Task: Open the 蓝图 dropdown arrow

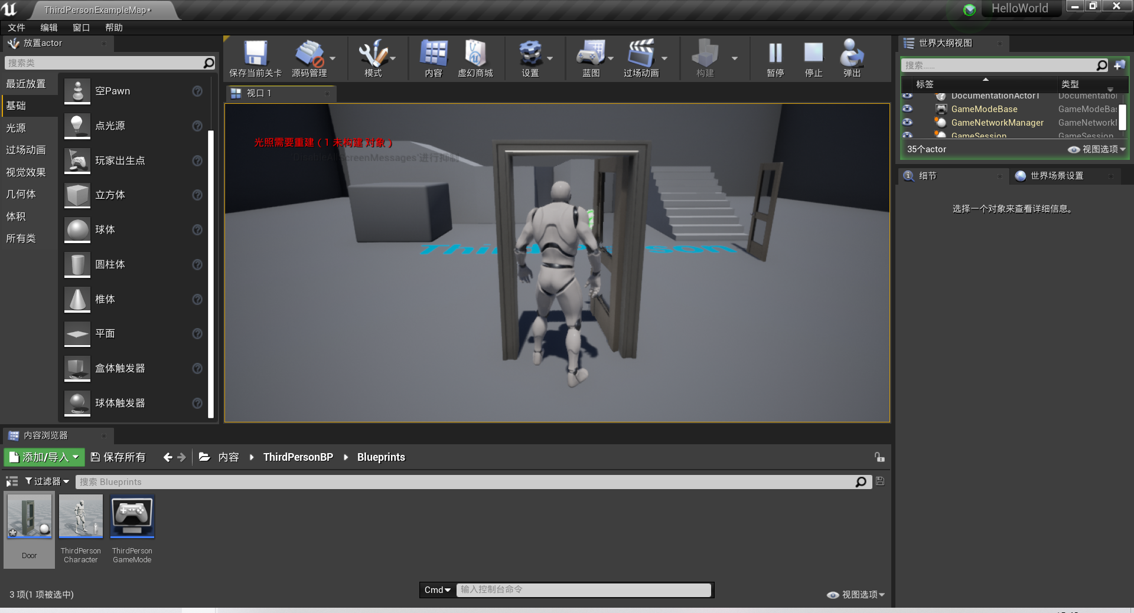Action: click(611, 58)
